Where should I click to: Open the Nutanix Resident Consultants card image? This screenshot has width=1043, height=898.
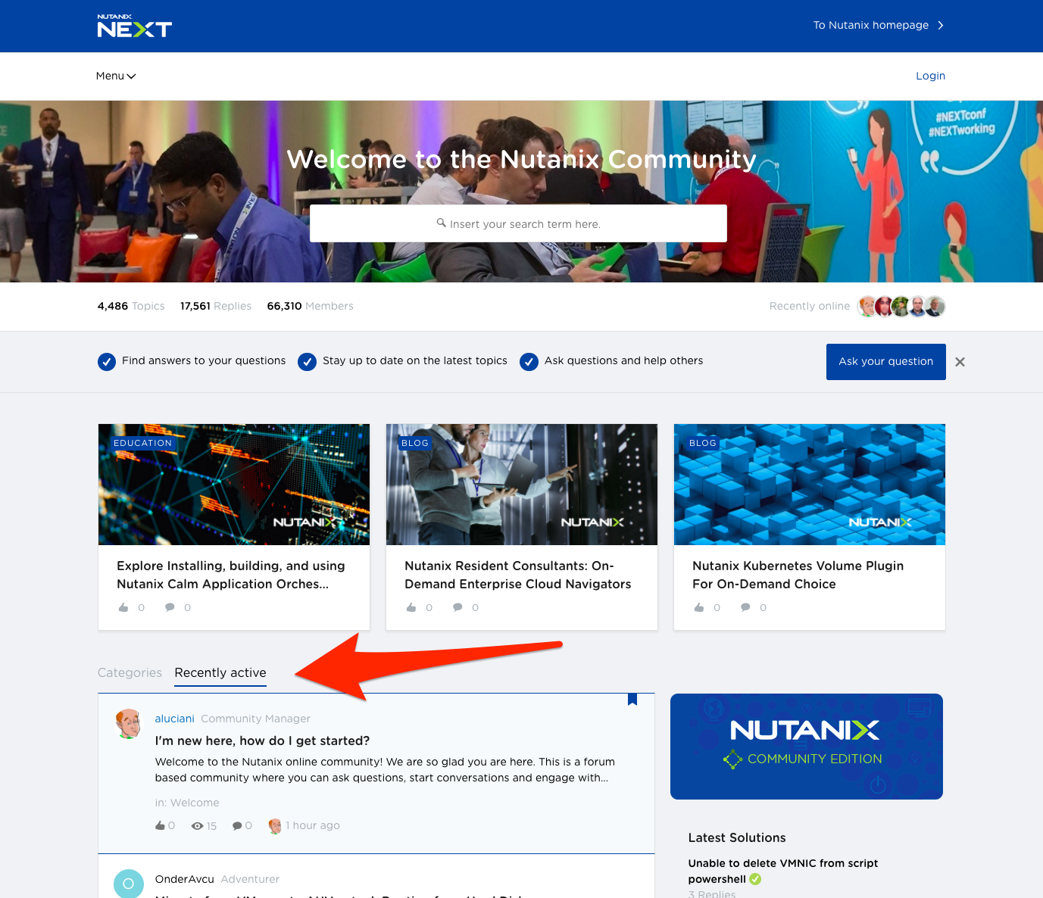(522, 485)
